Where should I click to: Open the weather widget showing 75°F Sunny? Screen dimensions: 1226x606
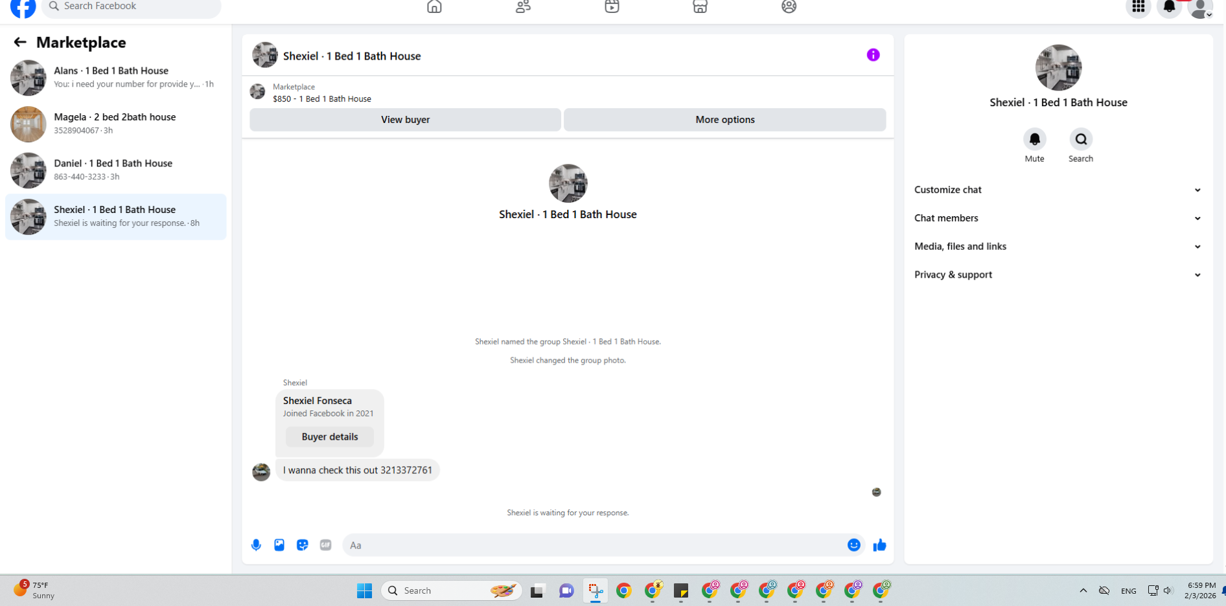coord(34,590)
